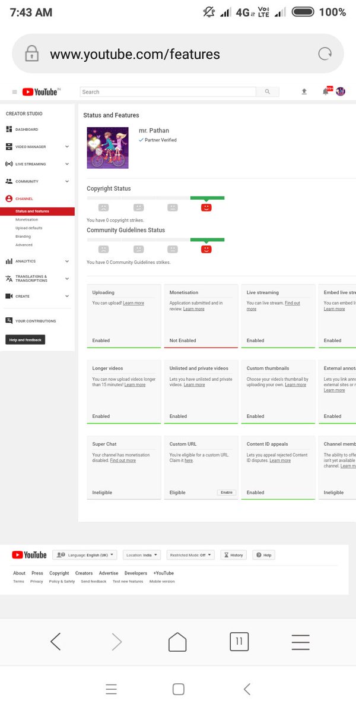Click the mr. Pathan channel thumbnail
This screenshot has height=713, width=356.
107,147
